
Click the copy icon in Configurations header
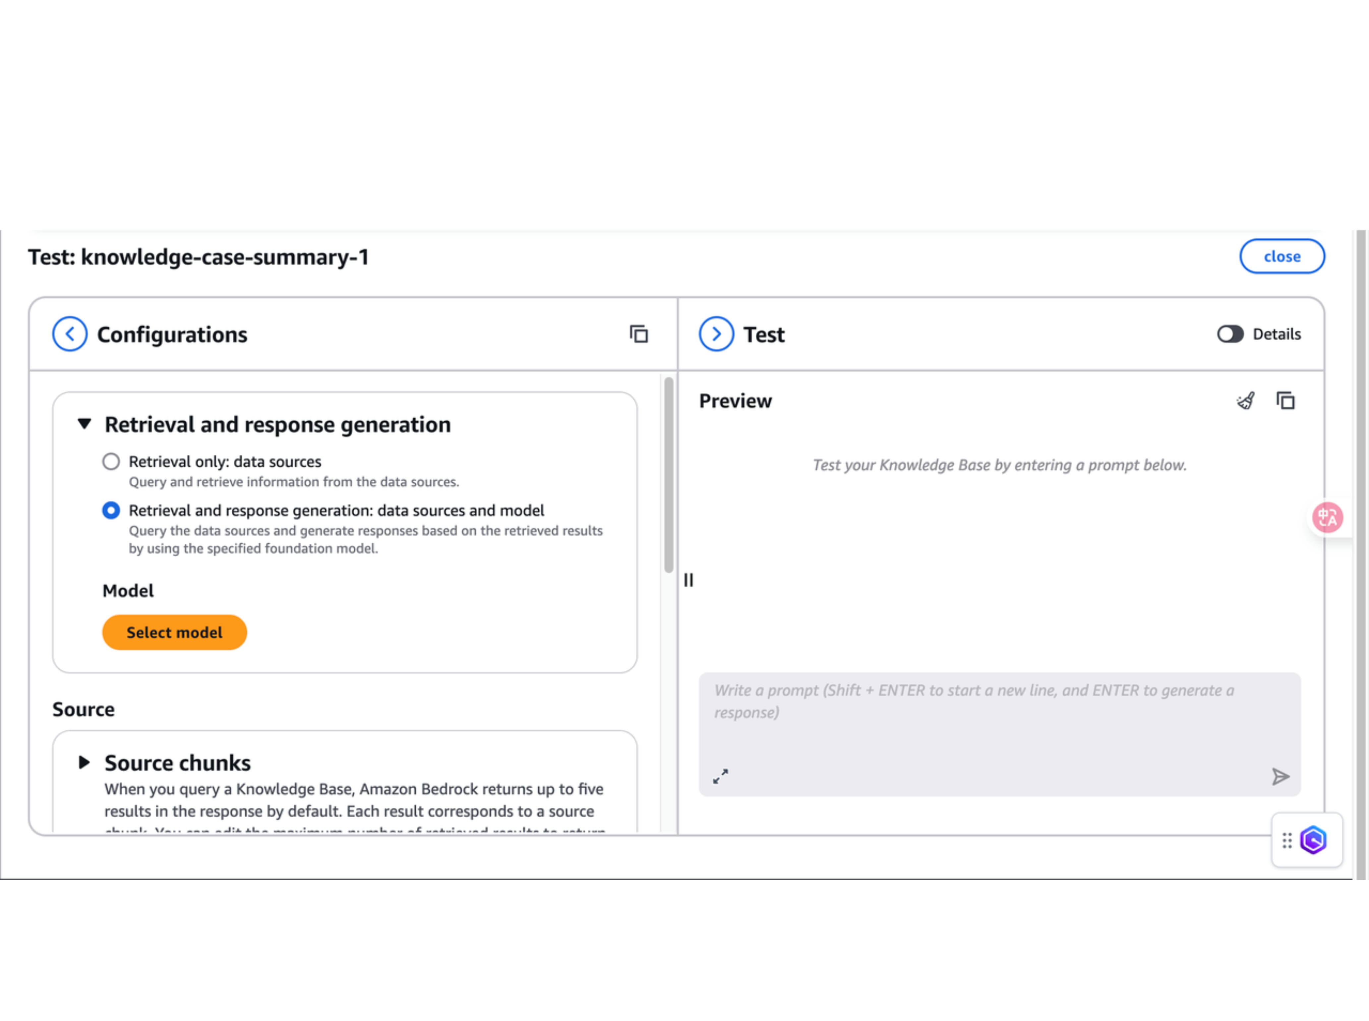[638, 334]
